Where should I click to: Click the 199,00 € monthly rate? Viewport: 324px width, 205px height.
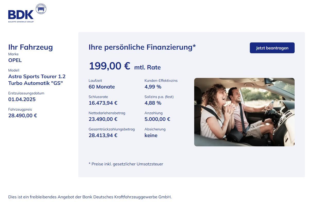[x=109, y=66]
